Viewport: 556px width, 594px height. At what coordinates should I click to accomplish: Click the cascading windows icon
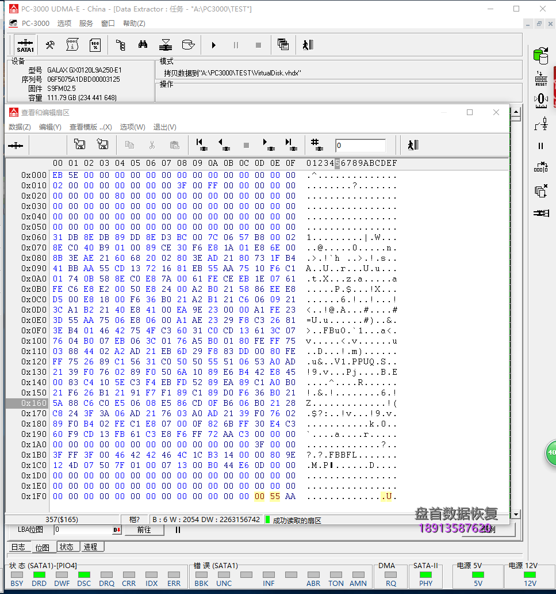pos(282,45)
